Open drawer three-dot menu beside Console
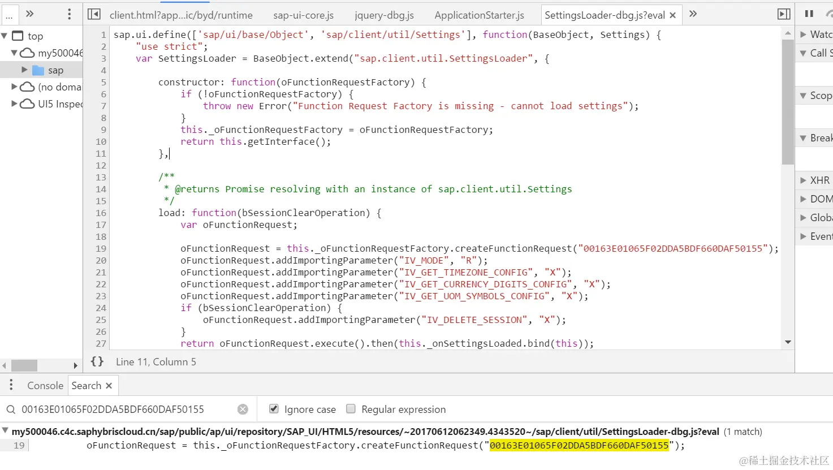The image size is (833, 470). [11, 385]
